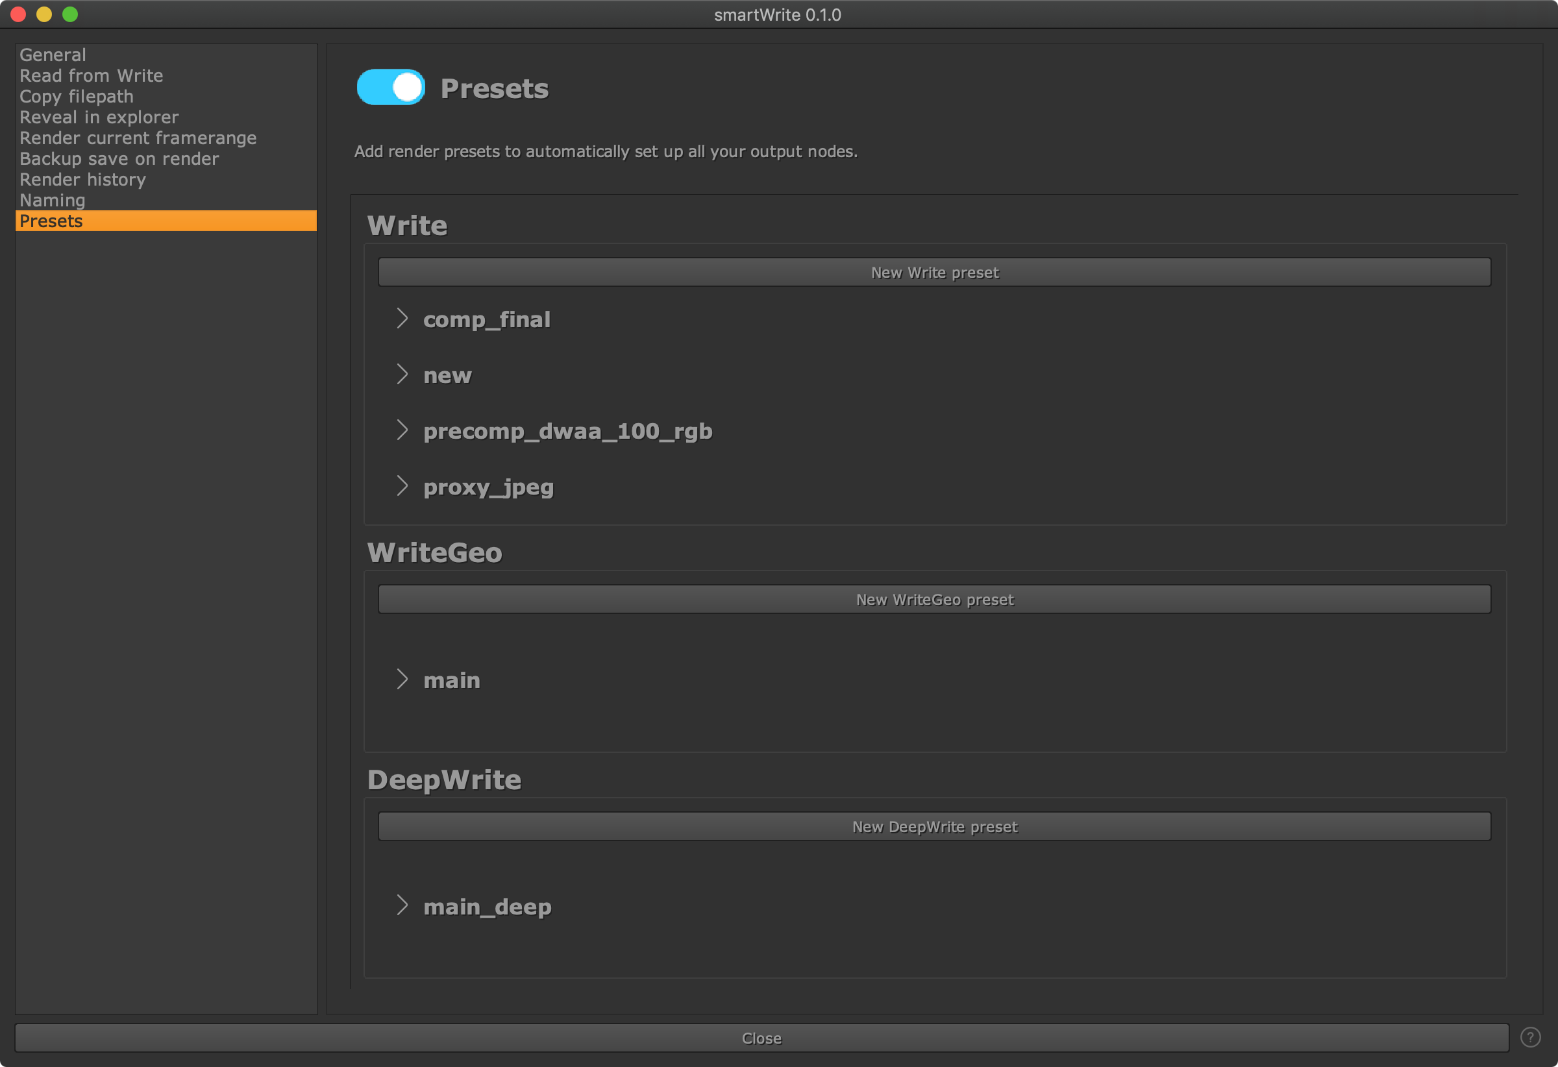Screen dimensions: 1558x1067
Task: Toggle the Presets enable switch
Action: pos(391,87)
